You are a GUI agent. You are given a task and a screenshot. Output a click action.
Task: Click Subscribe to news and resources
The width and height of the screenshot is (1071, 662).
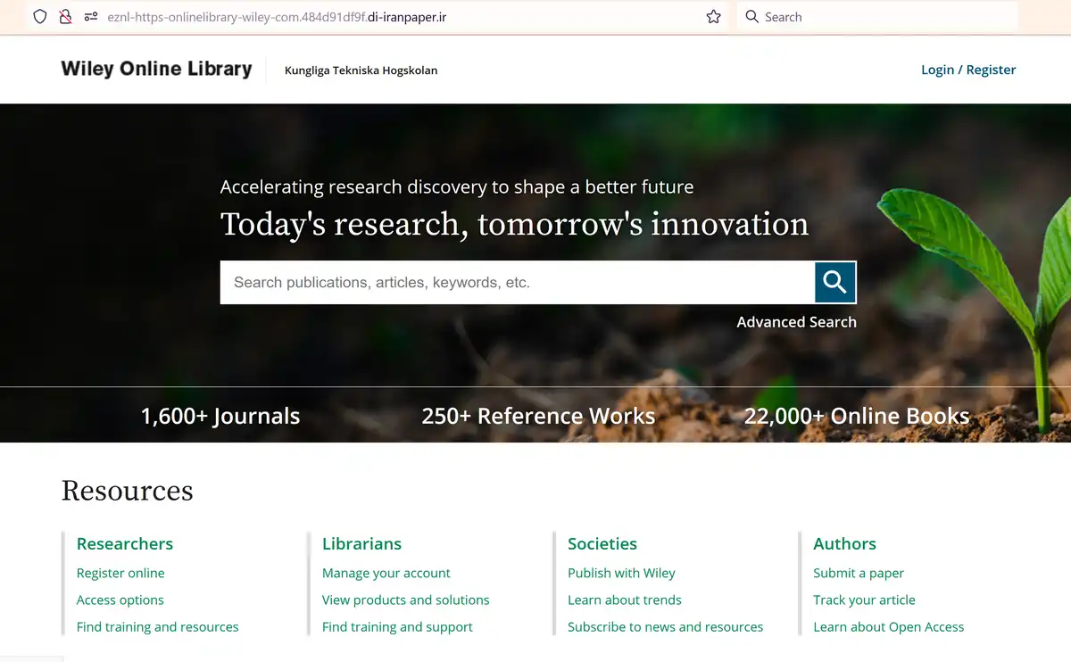pyautogui.click(x=666, y=627)
